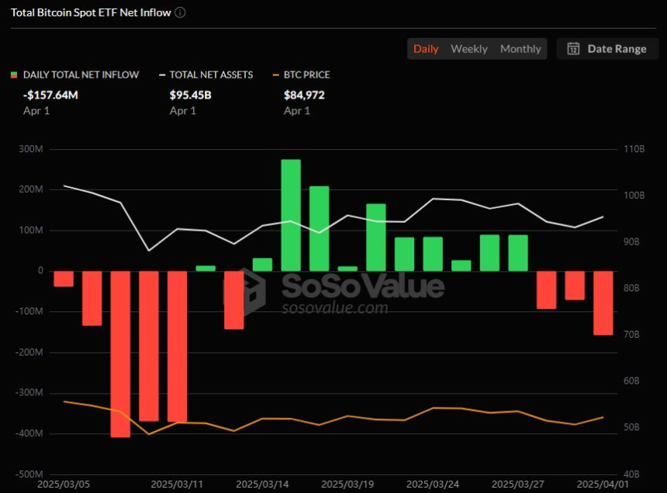Toggle the Total Net Assets legend series
Image resolution: width=667 pixels, height=493 pixels.
tap(206, 75)
